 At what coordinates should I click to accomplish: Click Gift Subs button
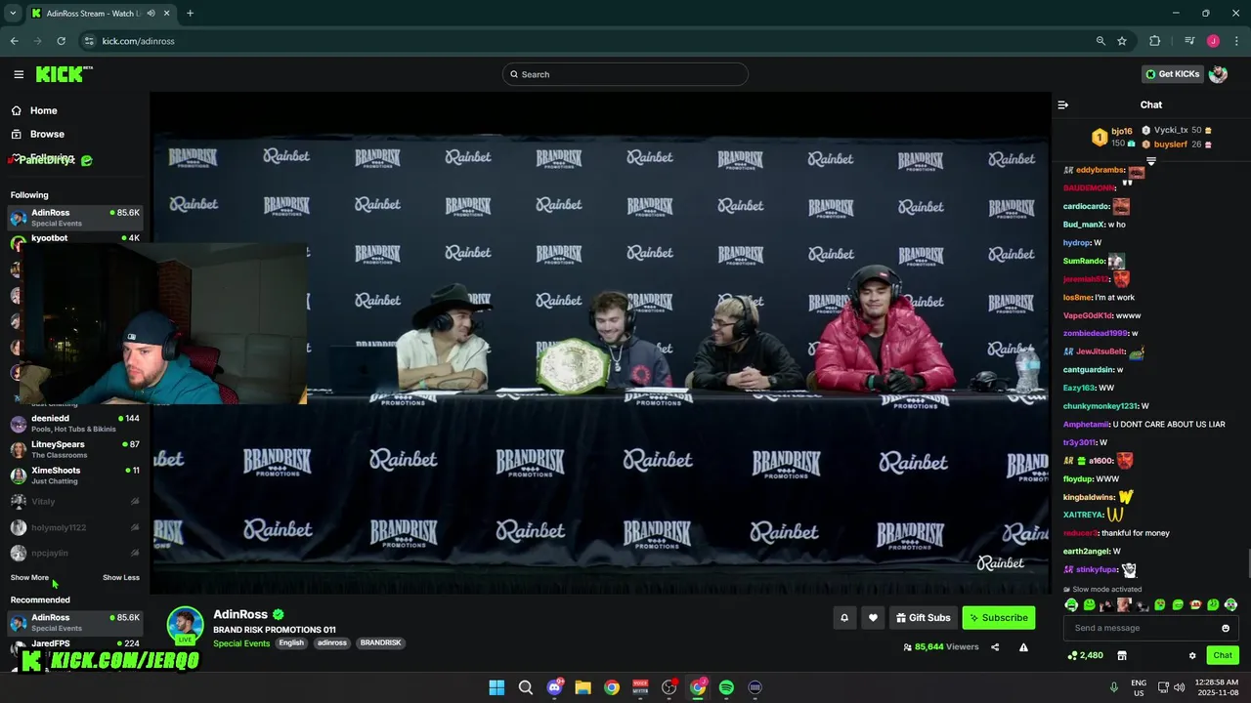(923, 618)
